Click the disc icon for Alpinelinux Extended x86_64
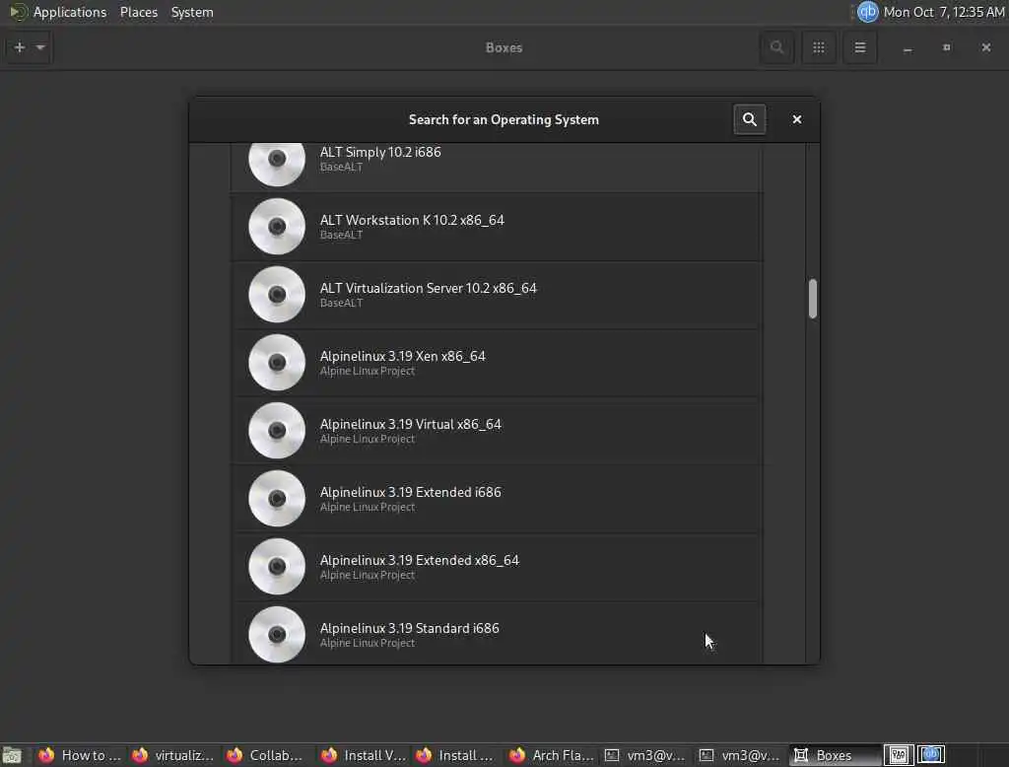This screenshot has width=1009, height=767. [277, 567]
